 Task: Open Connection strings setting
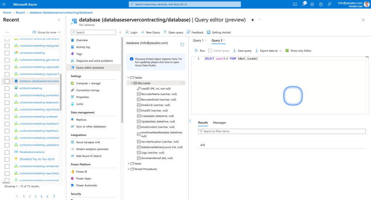pos(88,90)
